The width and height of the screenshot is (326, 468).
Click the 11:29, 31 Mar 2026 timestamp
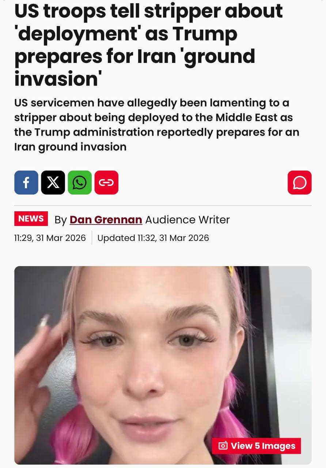[x=50, y=238]
